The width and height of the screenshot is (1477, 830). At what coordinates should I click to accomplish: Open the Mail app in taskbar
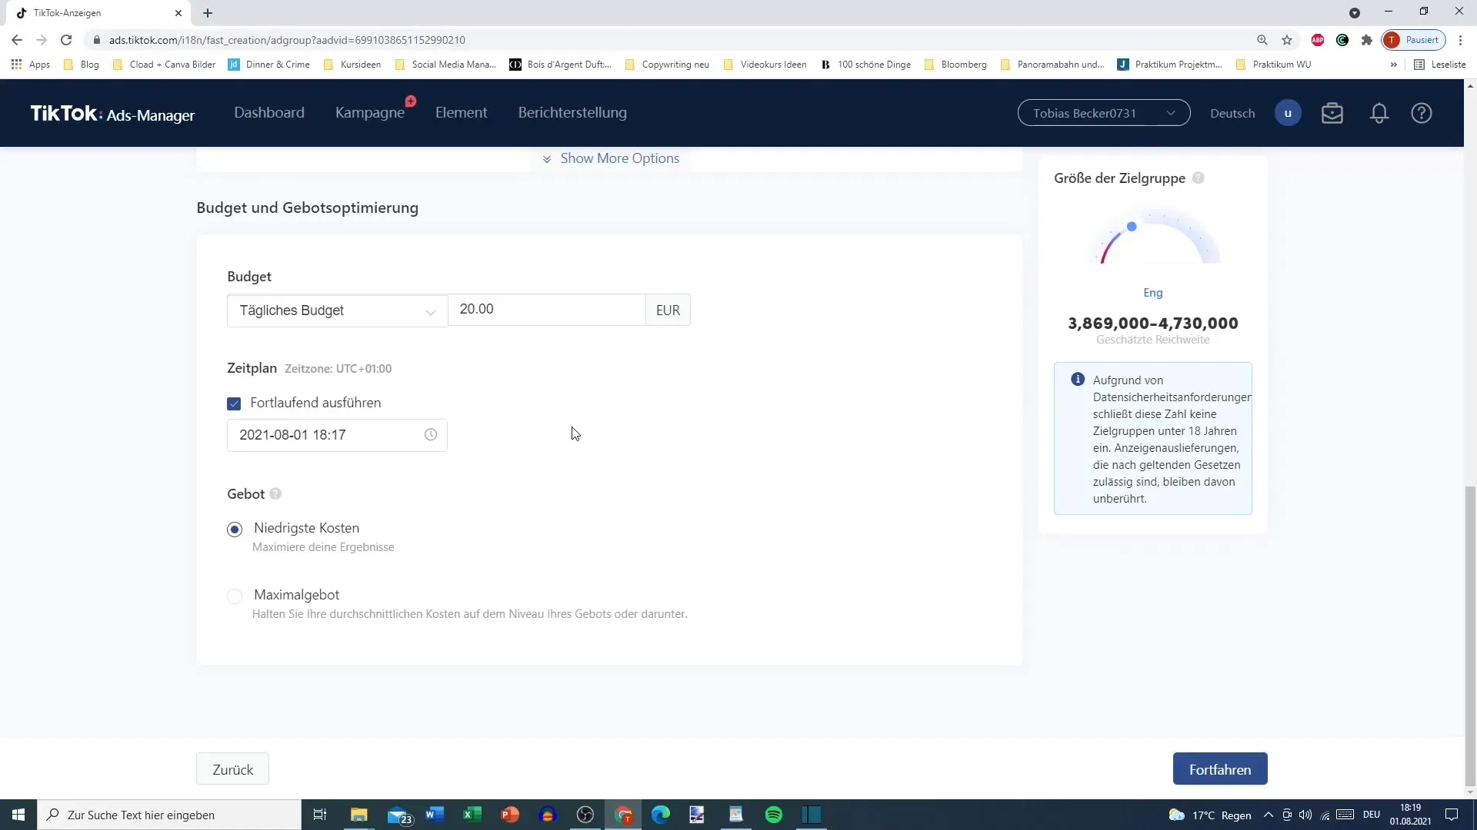click(399, 815)
